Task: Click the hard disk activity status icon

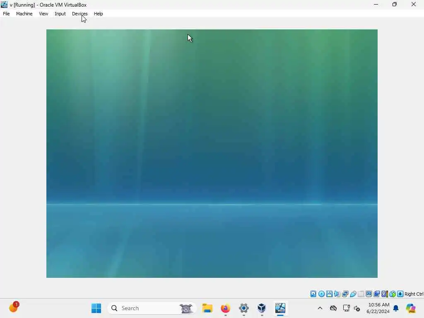Action: coord(313,294)
